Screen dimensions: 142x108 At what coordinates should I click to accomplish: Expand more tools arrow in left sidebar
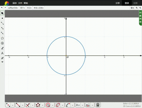(x=2, y=62)
